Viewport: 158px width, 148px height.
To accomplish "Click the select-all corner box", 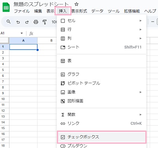I will pos(4,41).
